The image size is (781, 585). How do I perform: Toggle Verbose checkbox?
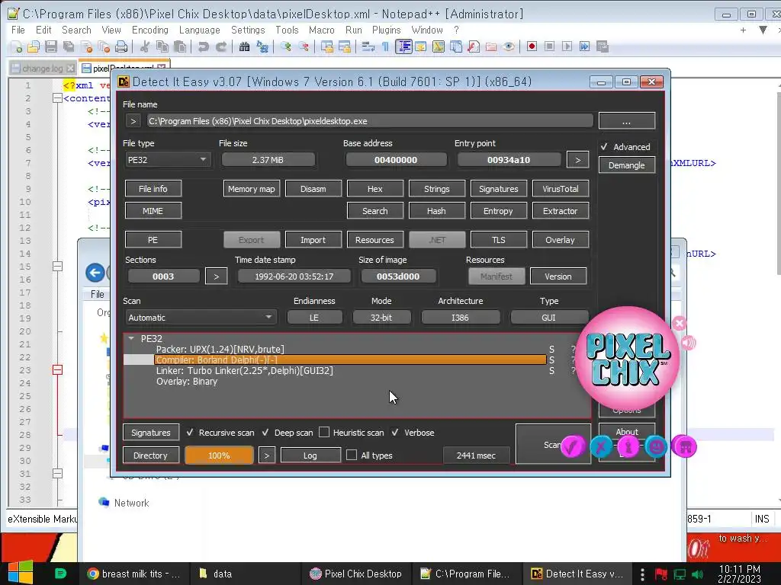coord(395,433)
